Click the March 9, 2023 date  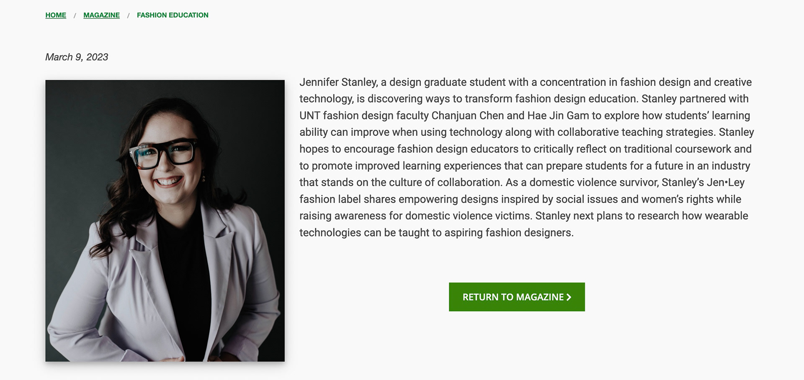tap(77, 57)
